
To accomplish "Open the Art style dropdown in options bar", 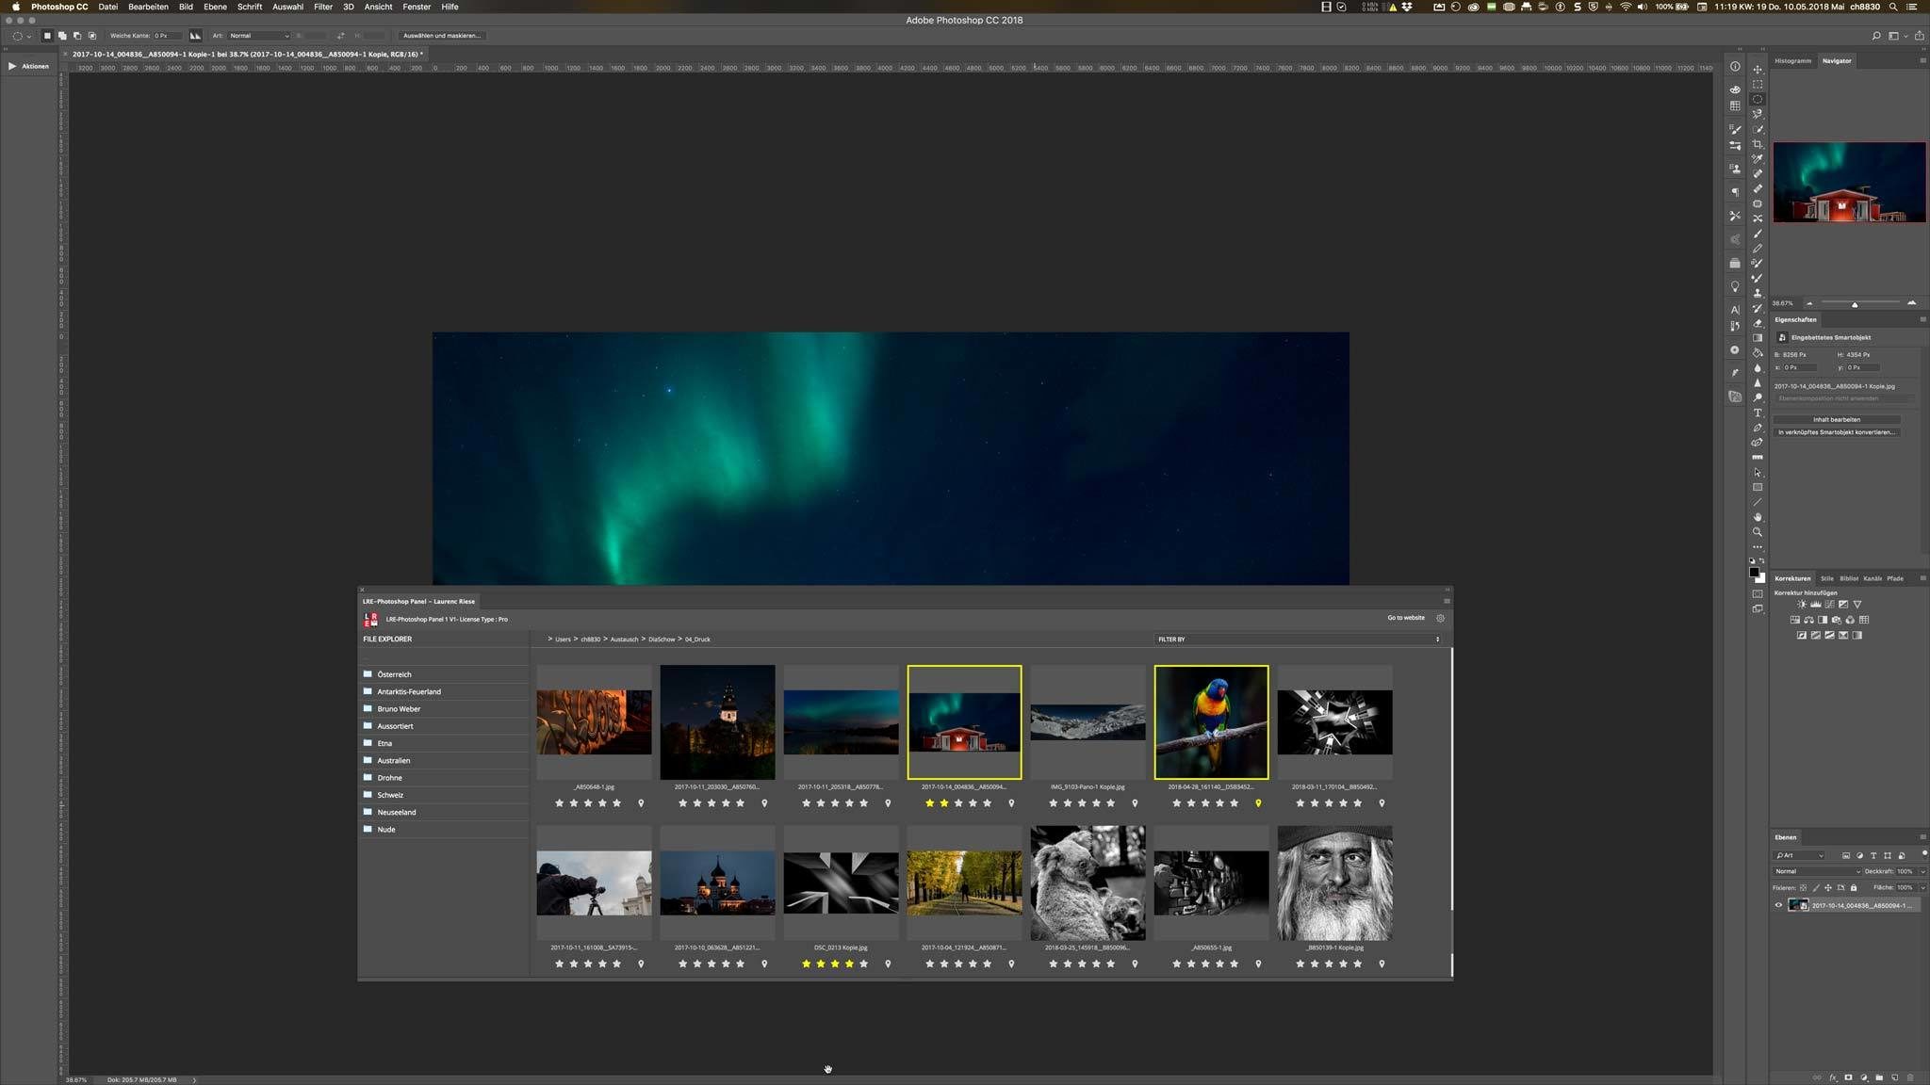I will point(259,36).
